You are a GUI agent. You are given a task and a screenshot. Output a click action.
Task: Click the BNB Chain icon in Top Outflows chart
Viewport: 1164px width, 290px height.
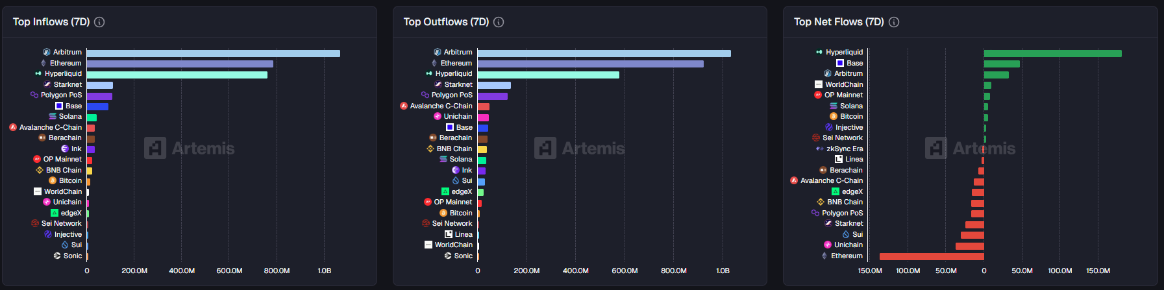click(430, 149)
